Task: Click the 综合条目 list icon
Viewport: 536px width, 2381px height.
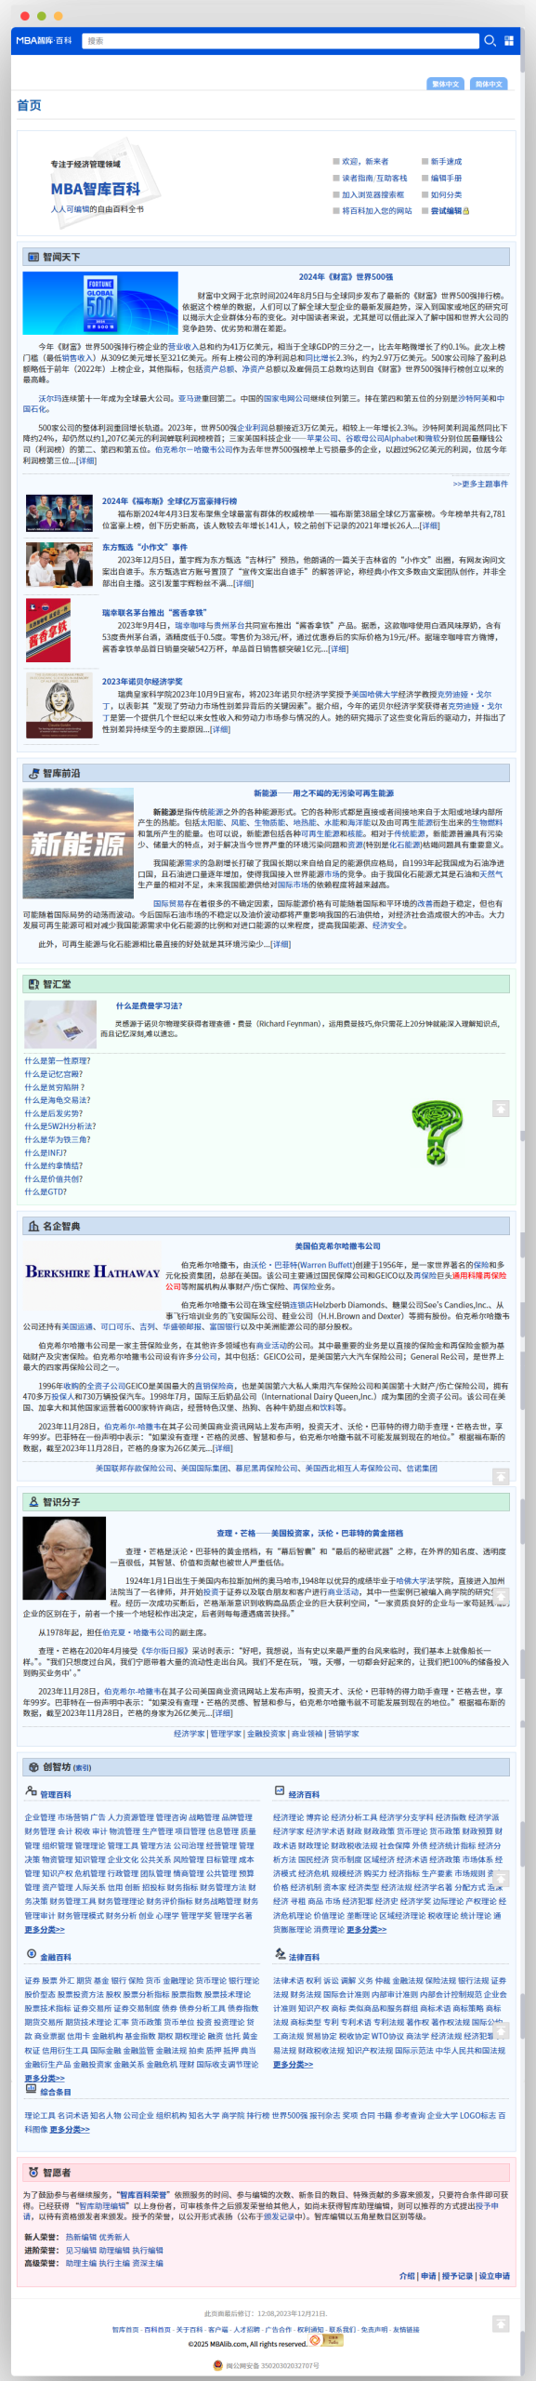Action: [x=31, y=2088]
